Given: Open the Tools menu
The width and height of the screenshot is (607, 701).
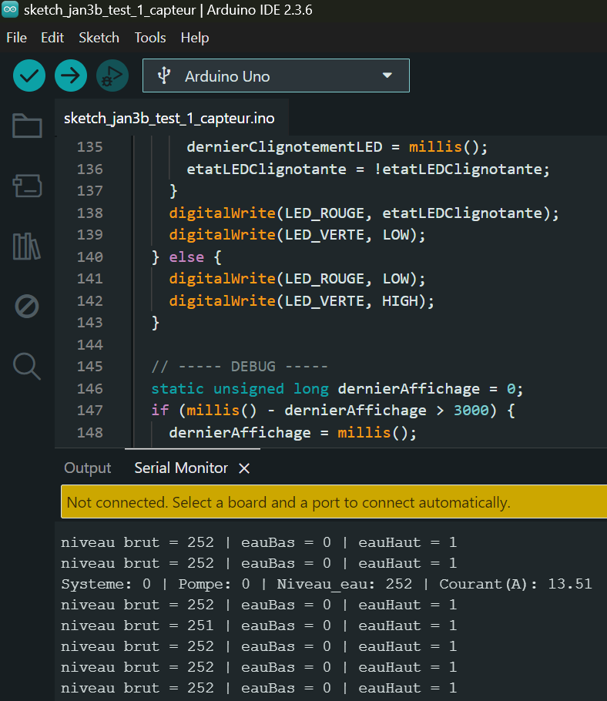Looking at the screenshot, I should (150, 38).
